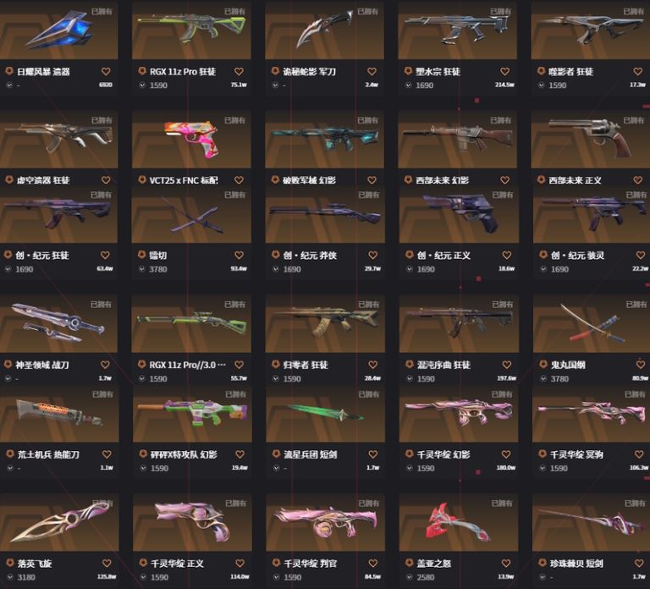Image resolution: width=650 pixels, height=589 pixels.
Task: Toggle favorite heart for 盖亚之怒
Action: click(x=506, y=563)
